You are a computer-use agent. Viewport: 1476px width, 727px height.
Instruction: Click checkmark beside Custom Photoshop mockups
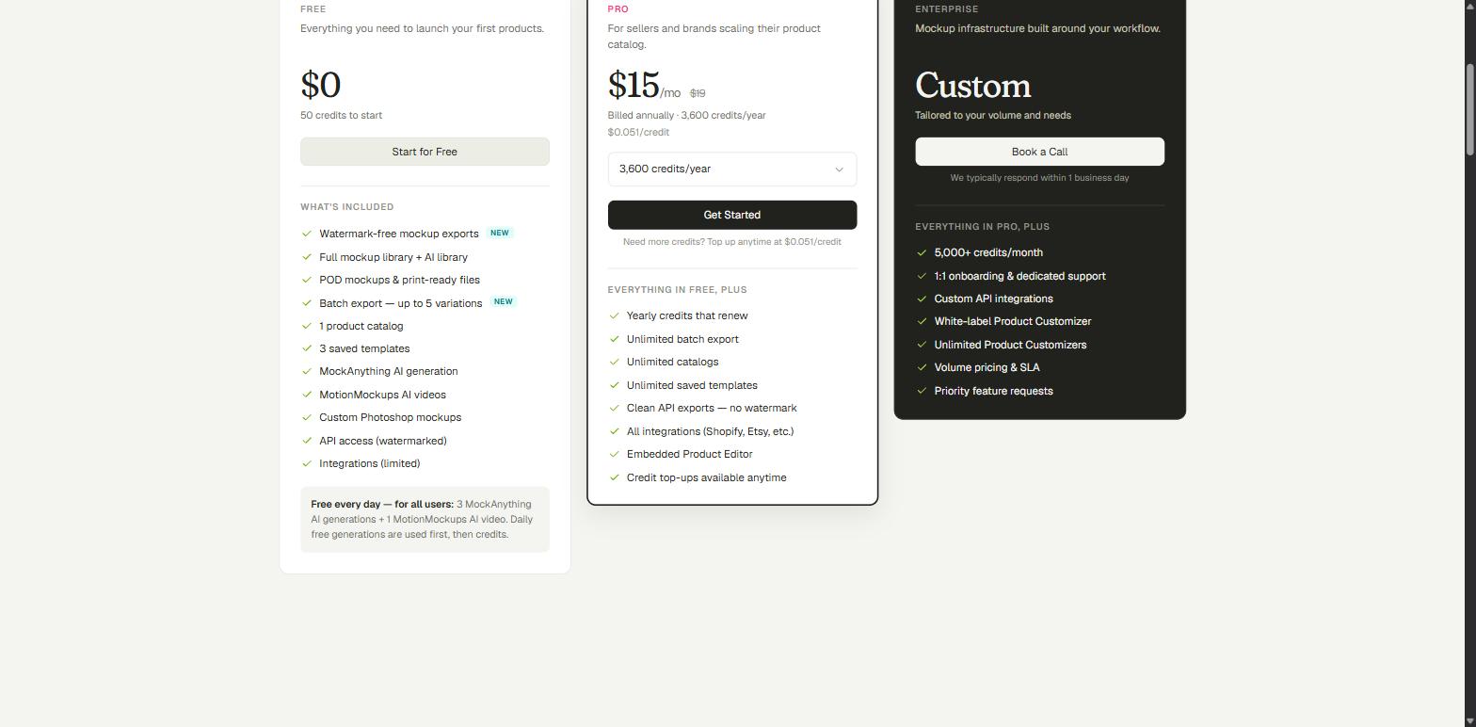pos(307,417)
